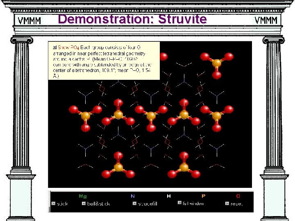Viewport: 295px width, 221px height.
Task: Select the blue N element label
Action: pos(133,196)
